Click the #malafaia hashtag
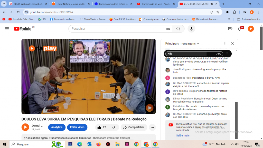 (113, 138)
